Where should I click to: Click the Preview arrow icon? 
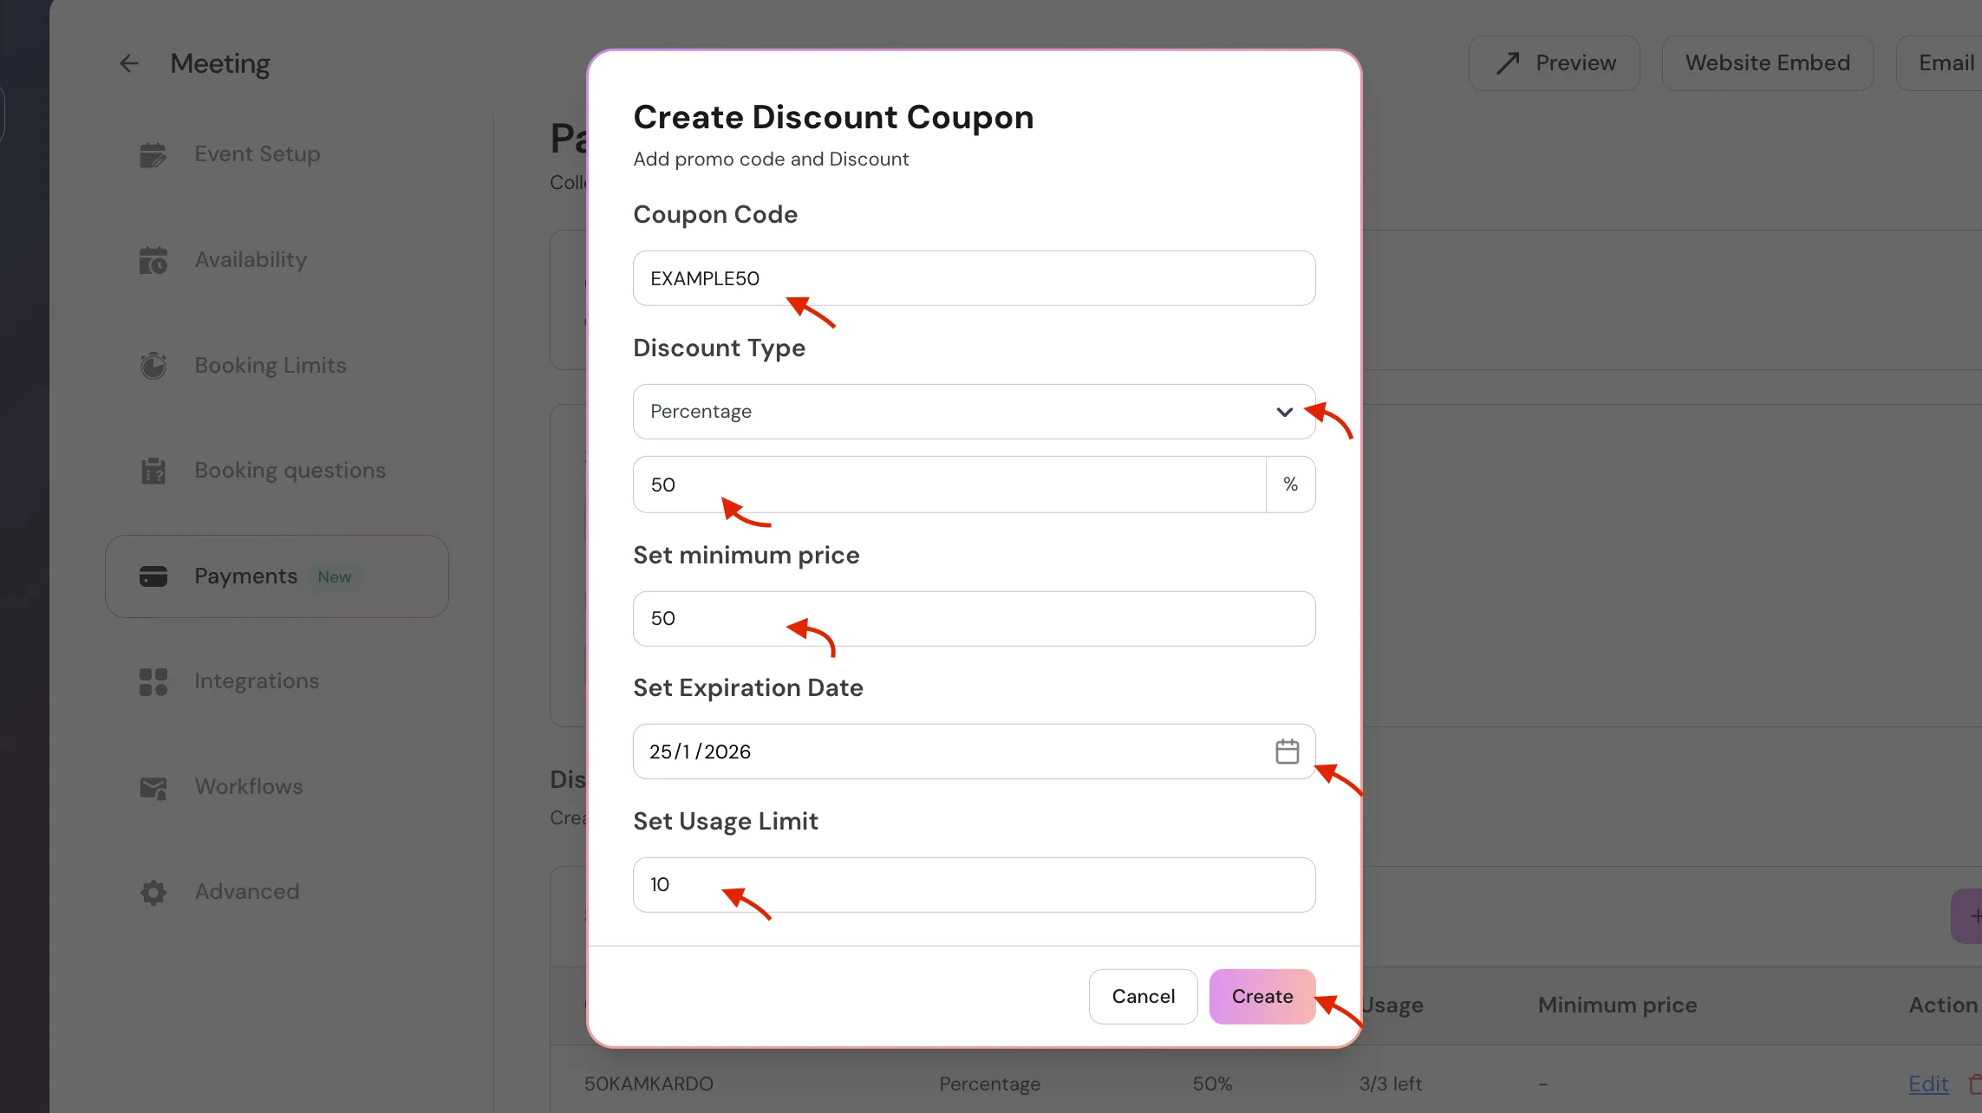click(1508, 63)
